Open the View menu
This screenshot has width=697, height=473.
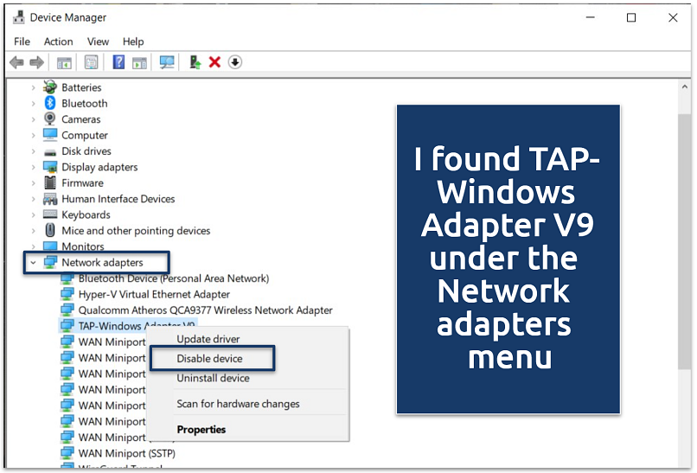point(98,42)
